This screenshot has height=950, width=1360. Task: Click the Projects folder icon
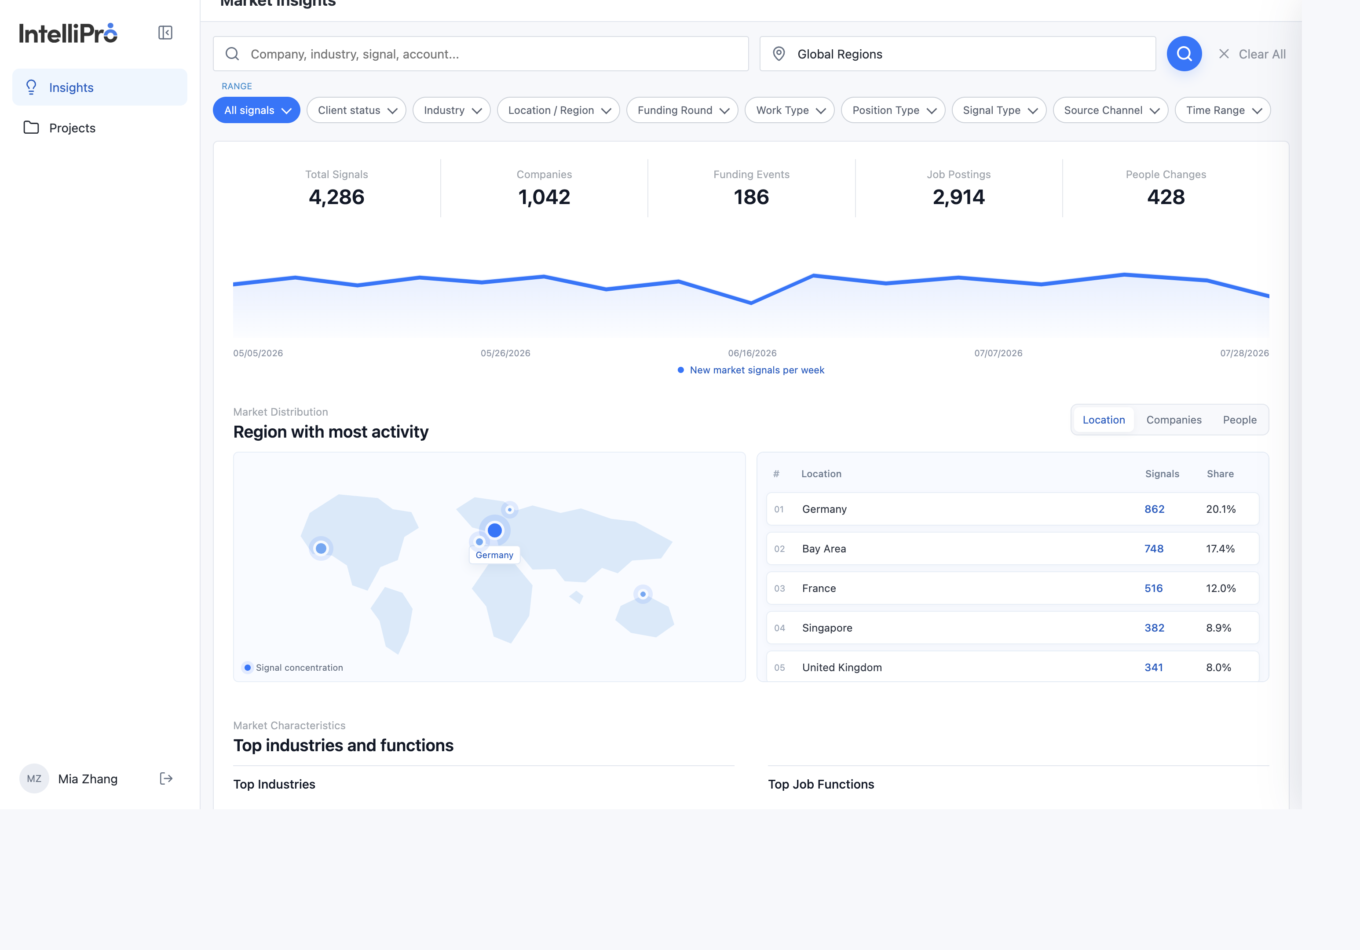click(31, 128)
